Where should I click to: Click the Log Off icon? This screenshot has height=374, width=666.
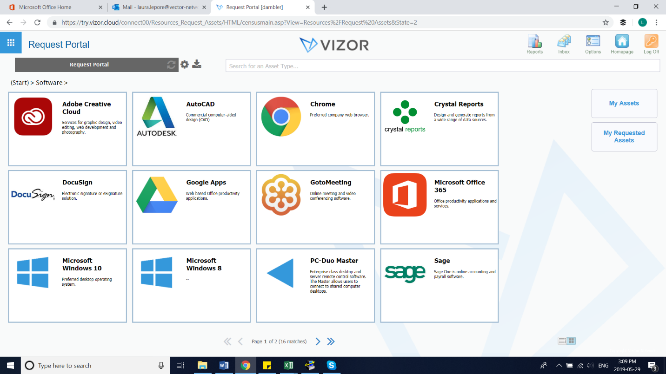651,44
